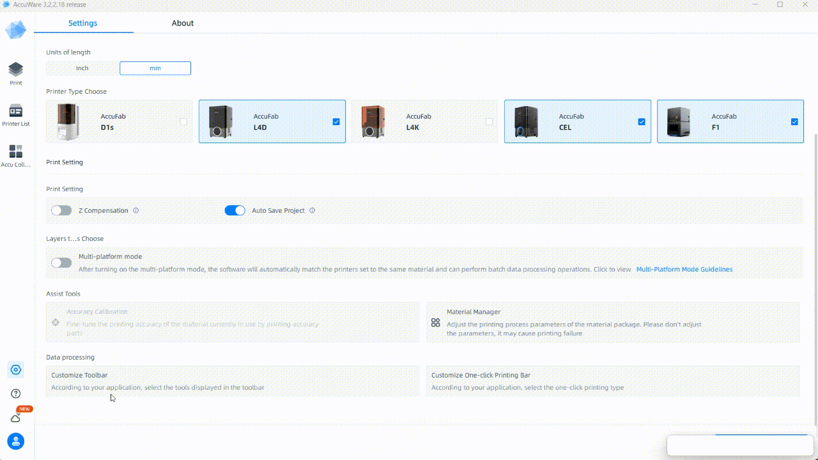Click the AccuFab F1 printer image
818x460 pixels.
(x=679, y=121)
